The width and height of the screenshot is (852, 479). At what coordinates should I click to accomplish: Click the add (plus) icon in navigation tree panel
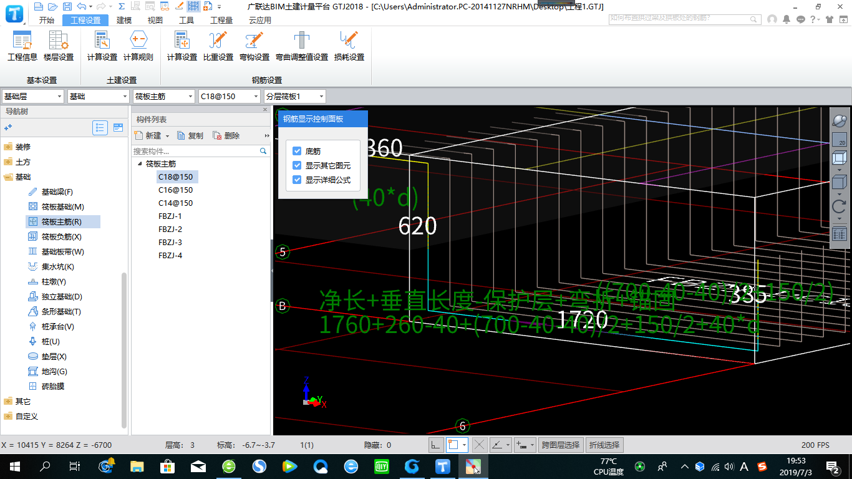tap(8, 127)
